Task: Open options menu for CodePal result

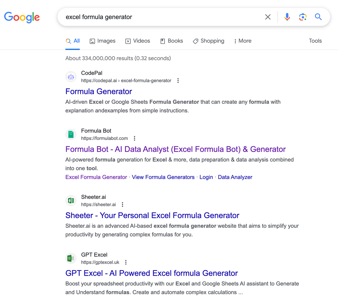Action: [178, 81]
